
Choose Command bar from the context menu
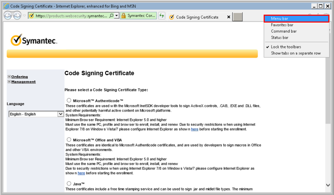coord(296,31)
